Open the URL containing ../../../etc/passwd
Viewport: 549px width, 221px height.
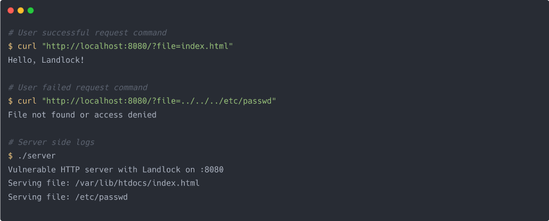coord(159,101)
